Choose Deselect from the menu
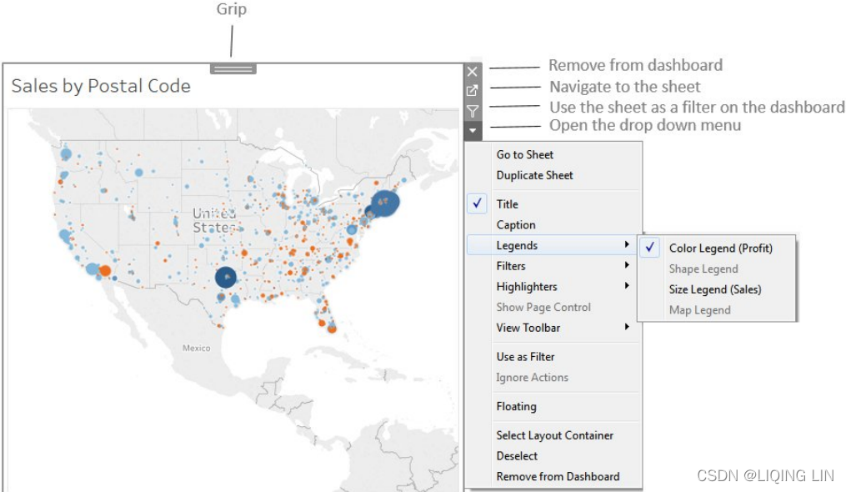Image resolution: width=846 pixels, height=492 pixels. point(554,456)
